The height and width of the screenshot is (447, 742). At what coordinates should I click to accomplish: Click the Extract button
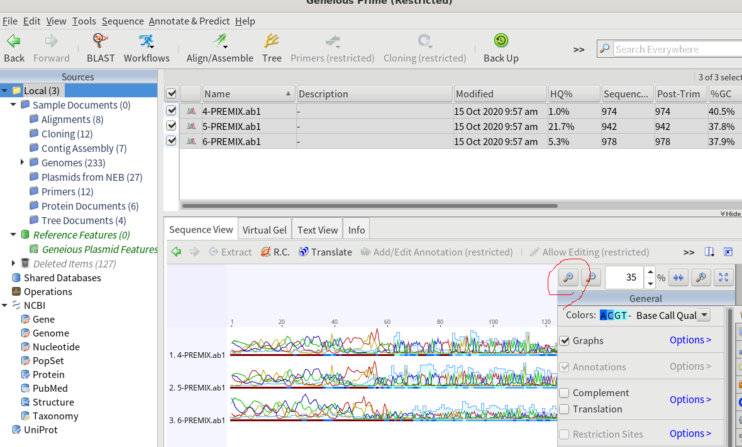pos(230,252)
